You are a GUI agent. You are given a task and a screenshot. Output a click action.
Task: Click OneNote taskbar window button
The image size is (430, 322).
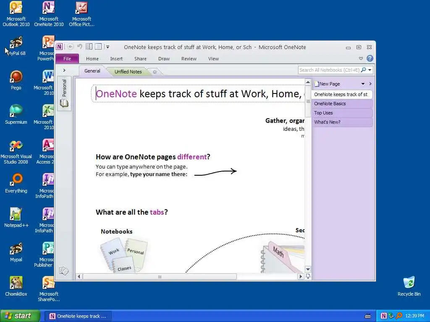coord(78,316)
